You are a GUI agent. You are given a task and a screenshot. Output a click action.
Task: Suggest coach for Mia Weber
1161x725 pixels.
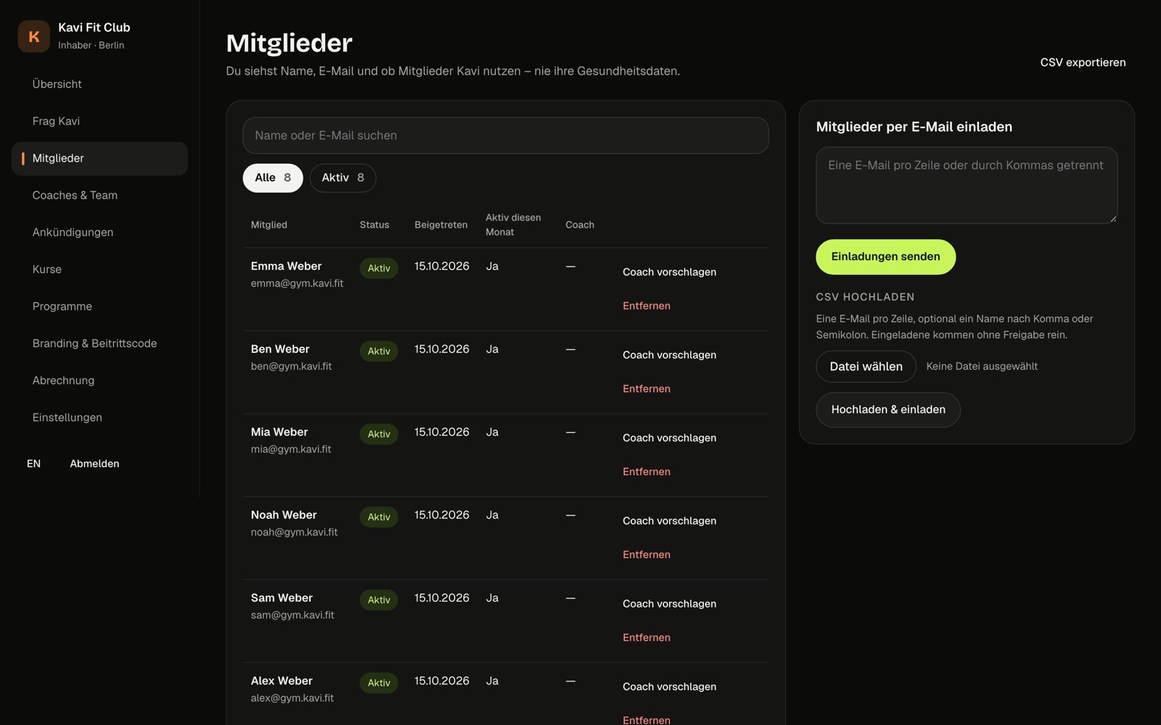669,438
